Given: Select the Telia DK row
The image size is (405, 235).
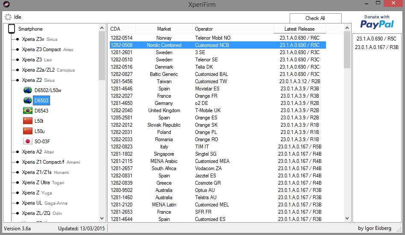Looking at the screenshot, I should point(218,67).
